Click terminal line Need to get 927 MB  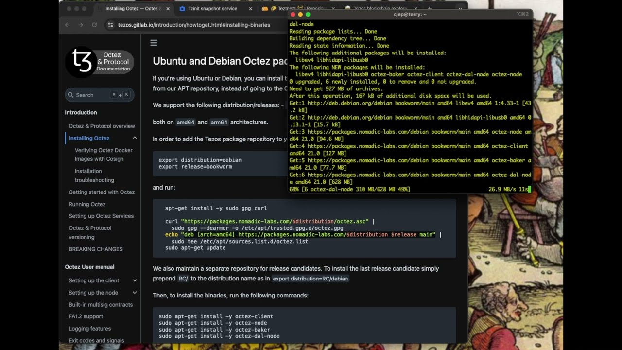pos(336,89)
